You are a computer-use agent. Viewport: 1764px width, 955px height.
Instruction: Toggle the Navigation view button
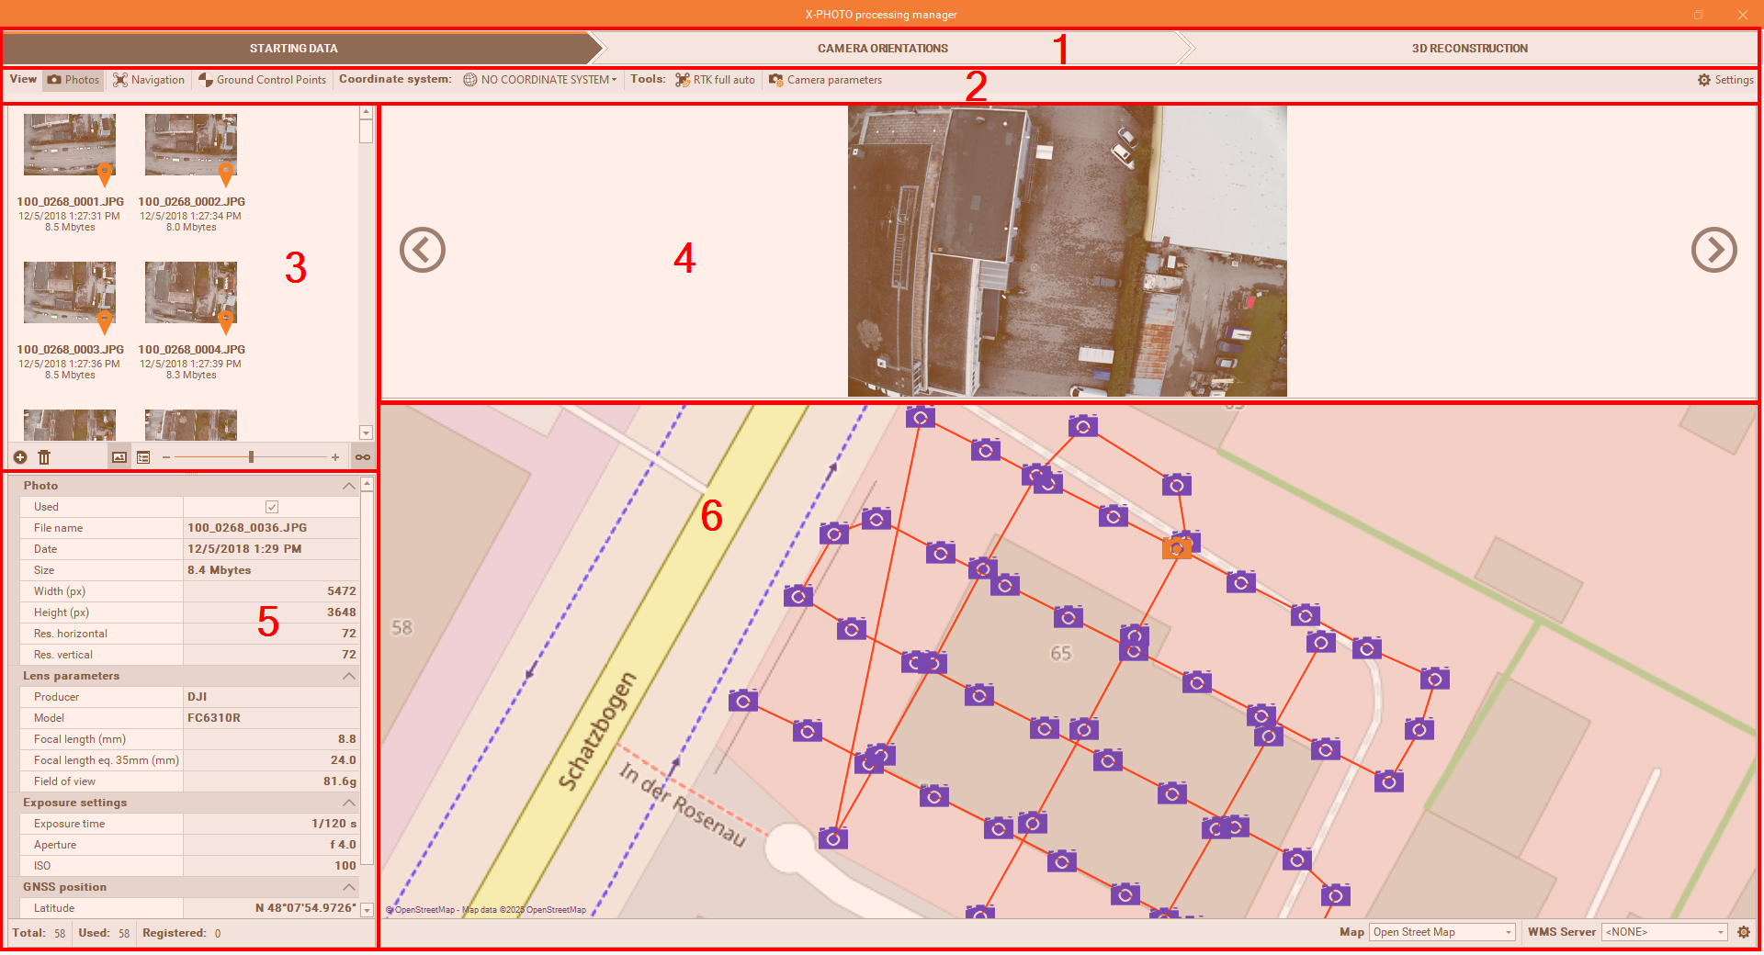point(149,80)
